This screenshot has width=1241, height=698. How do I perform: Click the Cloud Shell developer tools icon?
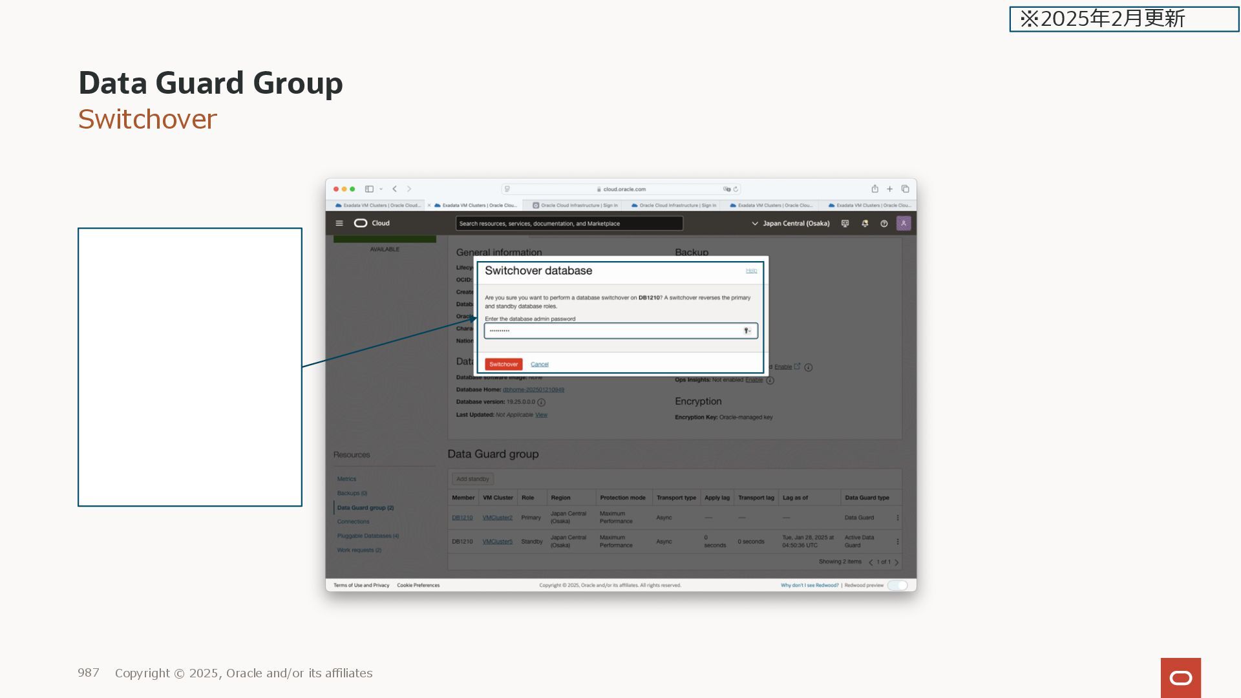pyautogui.click(x=845, y=223)
